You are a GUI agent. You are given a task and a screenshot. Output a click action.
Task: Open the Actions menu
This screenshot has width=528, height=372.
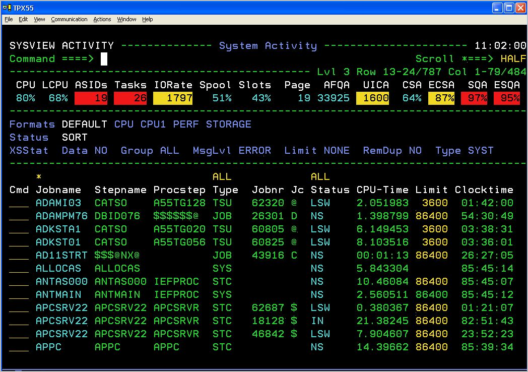pos(102,19)
